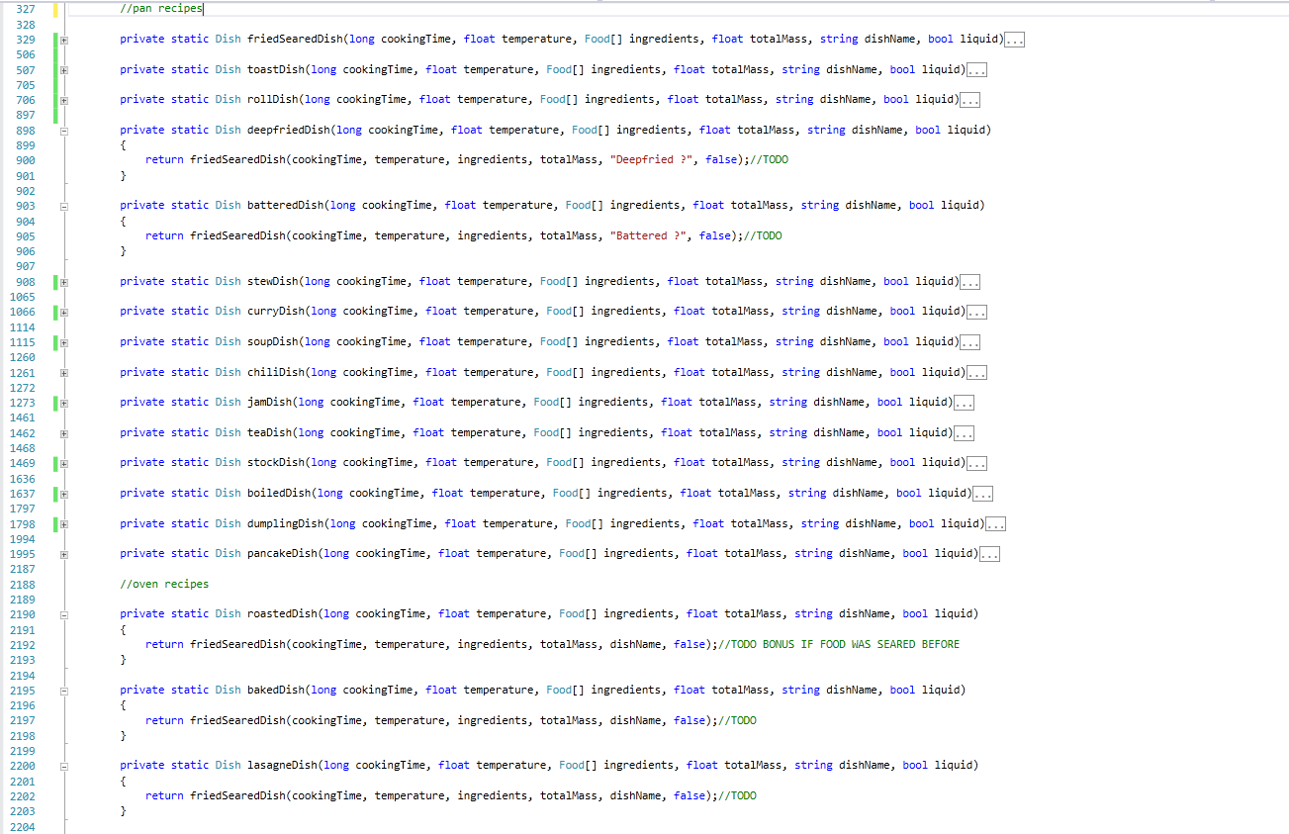Collapse the lasagneDish method via gutter minus box

[x=64, y=766]
